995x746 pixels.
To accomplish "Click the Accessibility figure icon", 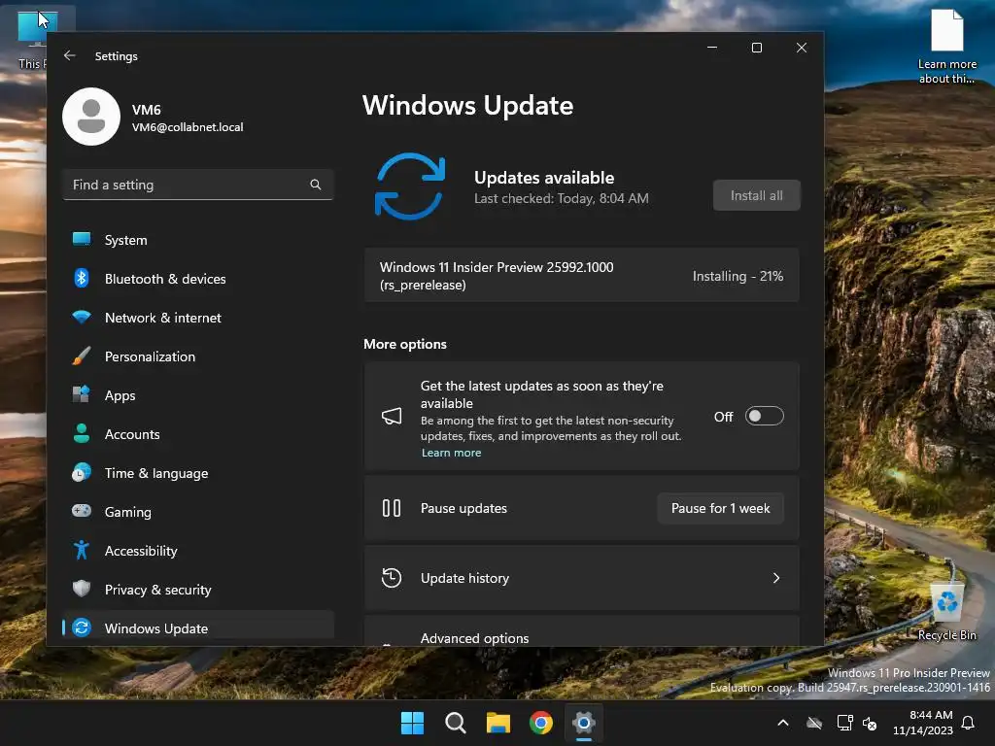I will click(x=82, y=550).
